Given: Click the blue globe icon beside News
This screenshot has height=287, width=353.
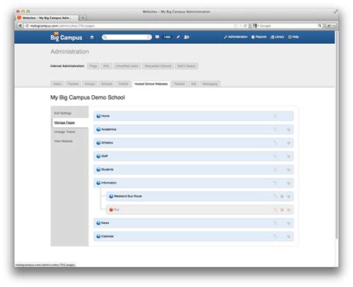Looking at the screenshot, I should pos(98,223).
